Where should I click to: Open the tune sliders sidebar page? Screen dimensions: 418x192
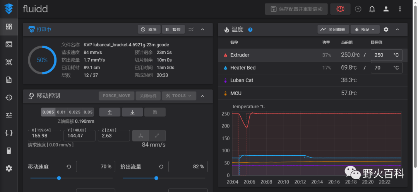(9, 115)
